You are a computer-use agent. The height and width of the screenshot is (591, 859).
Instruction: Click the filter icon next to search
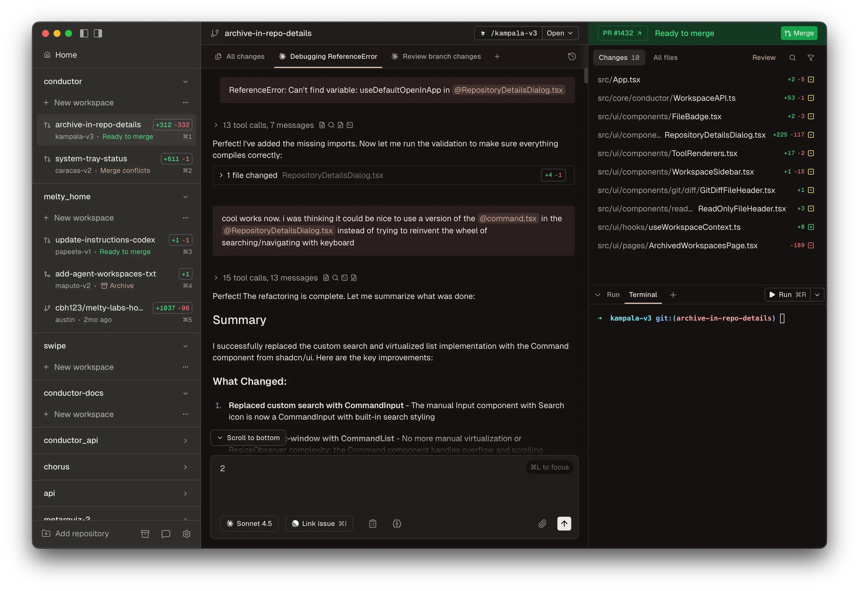[x=811, y=57]
